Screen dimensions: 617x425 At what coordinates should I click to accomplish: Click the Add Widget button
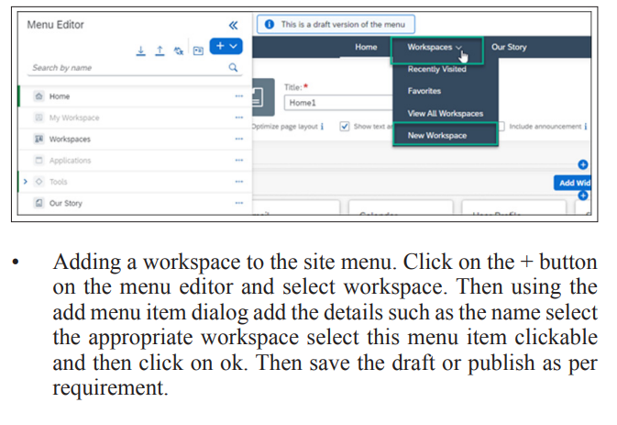(573, 183)
